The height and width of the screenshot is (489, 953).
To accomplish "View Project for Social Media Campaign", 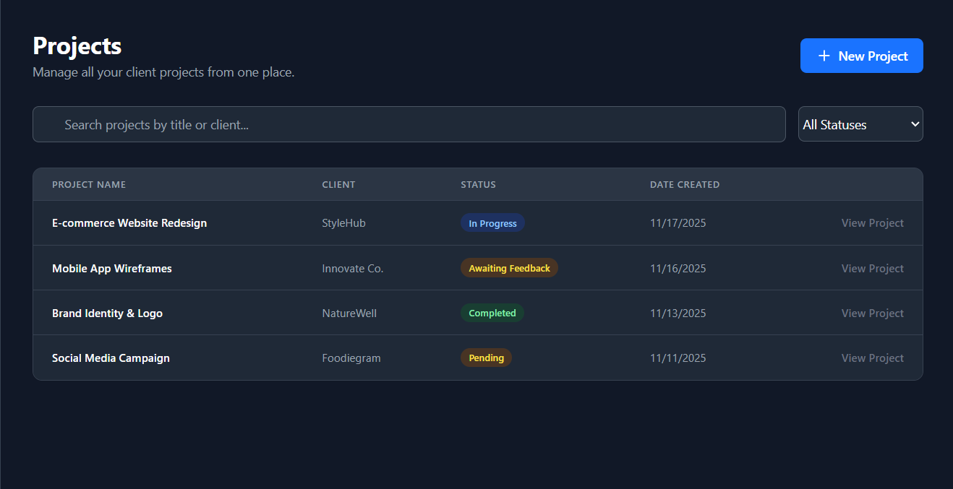I will tap(872, 358).
